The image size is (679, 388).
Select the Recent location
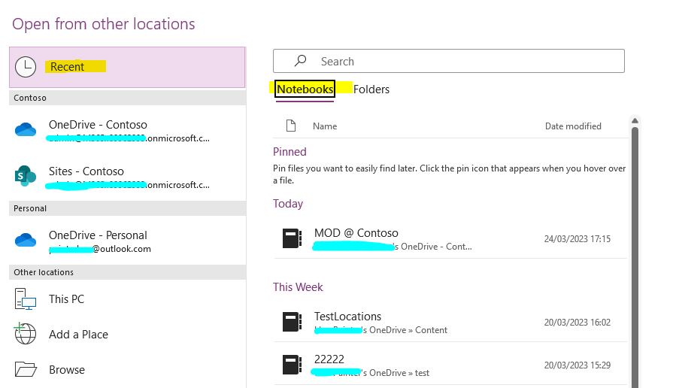[127, 67]
